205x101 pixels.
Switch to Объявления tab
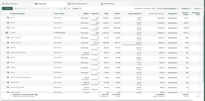116,4
